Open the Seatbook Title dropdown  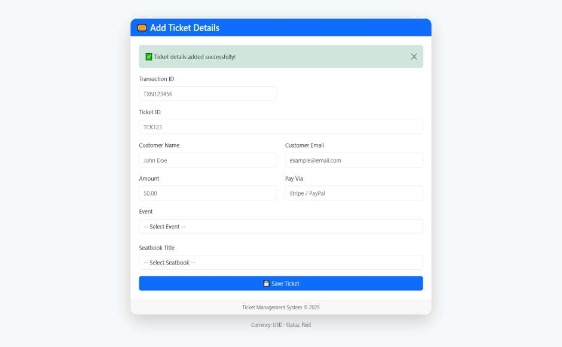click(x=281, y=263)
